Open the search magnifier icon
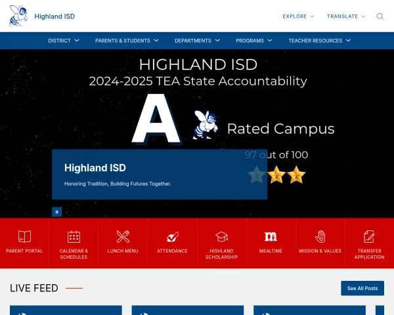The image size is (394, 315). [x=380, y=16]
